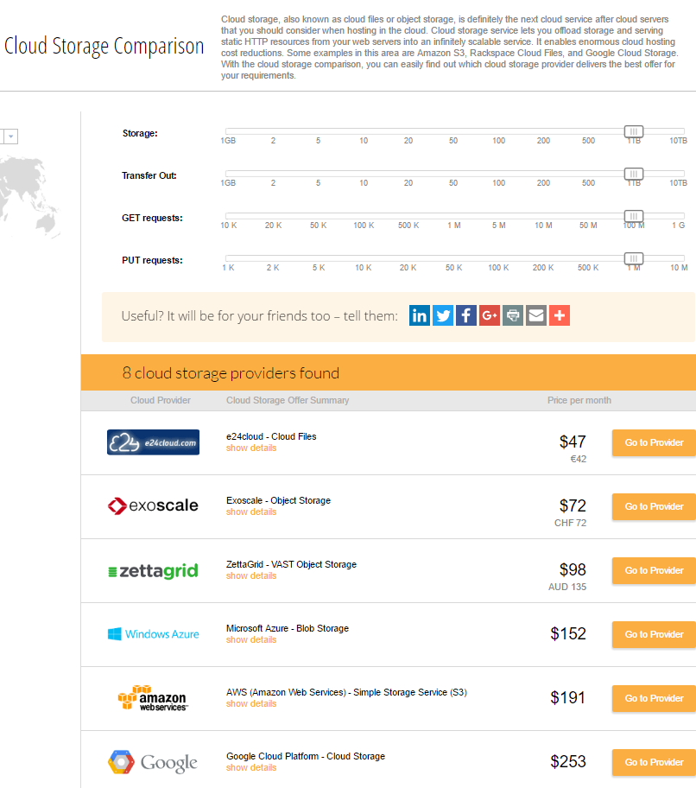The height and width of the screenshot is (788, 696).
Task: Click the Price per month column header
Action: (x=579, y=400)
